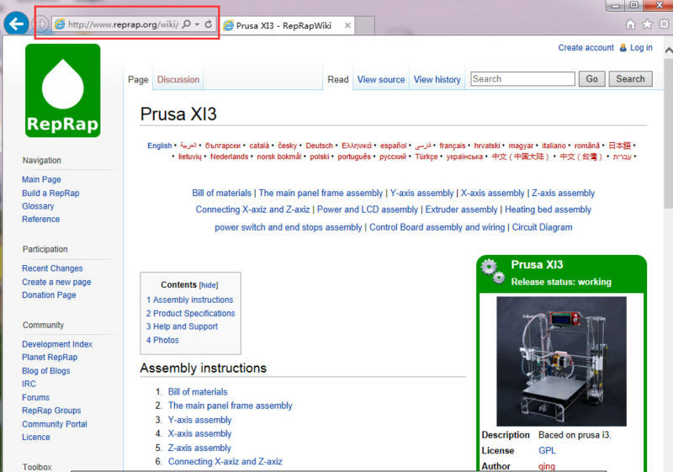Click the Create account link
The height and width of the screenshot is (472, 673).
[586, 48]
